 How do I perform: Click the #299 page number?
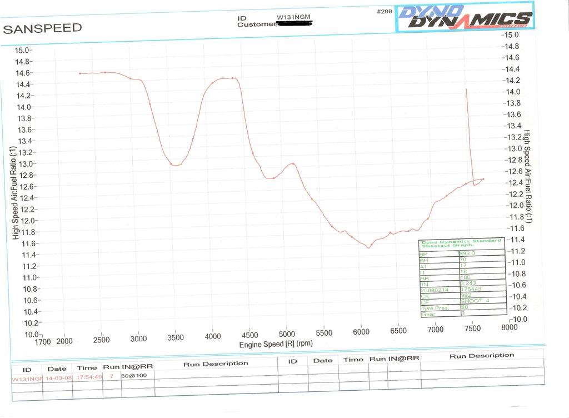click(x=384, y=11)
